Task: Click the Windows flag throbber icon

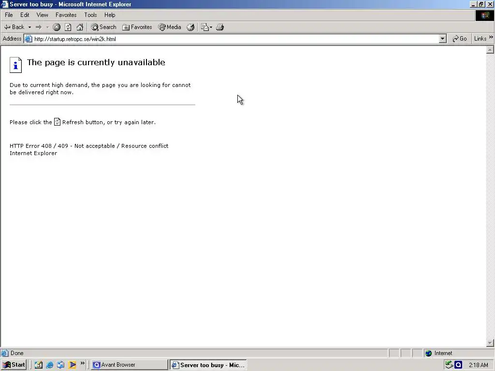Action: [x=484, y=15]
